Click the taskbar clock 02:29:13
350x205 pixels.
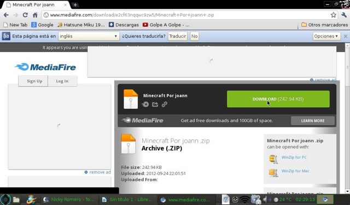pyautogui.click(x=305, y=200)
